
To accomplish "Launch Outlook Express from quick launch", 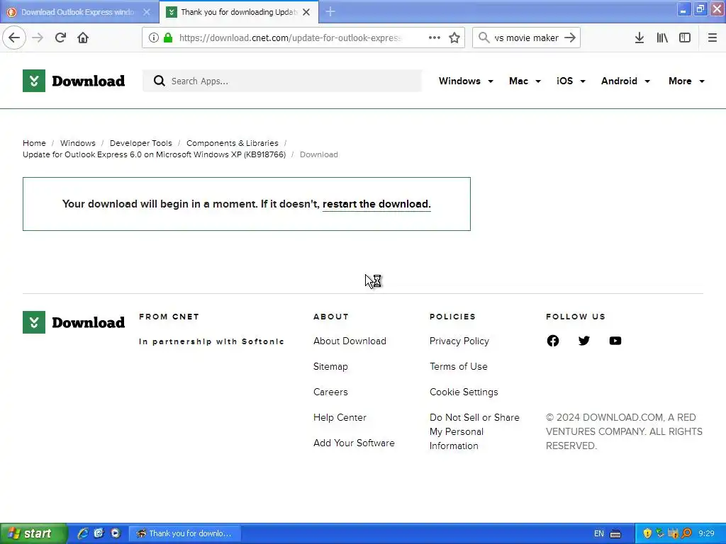I will click(x=99, y=533).
